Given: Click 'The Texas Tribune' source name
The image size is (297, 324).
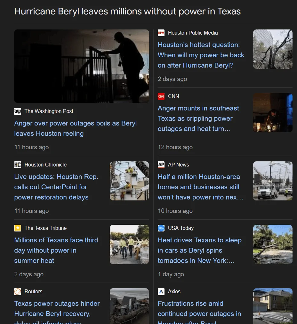Looking at the screenshot, I should [45, 228].
